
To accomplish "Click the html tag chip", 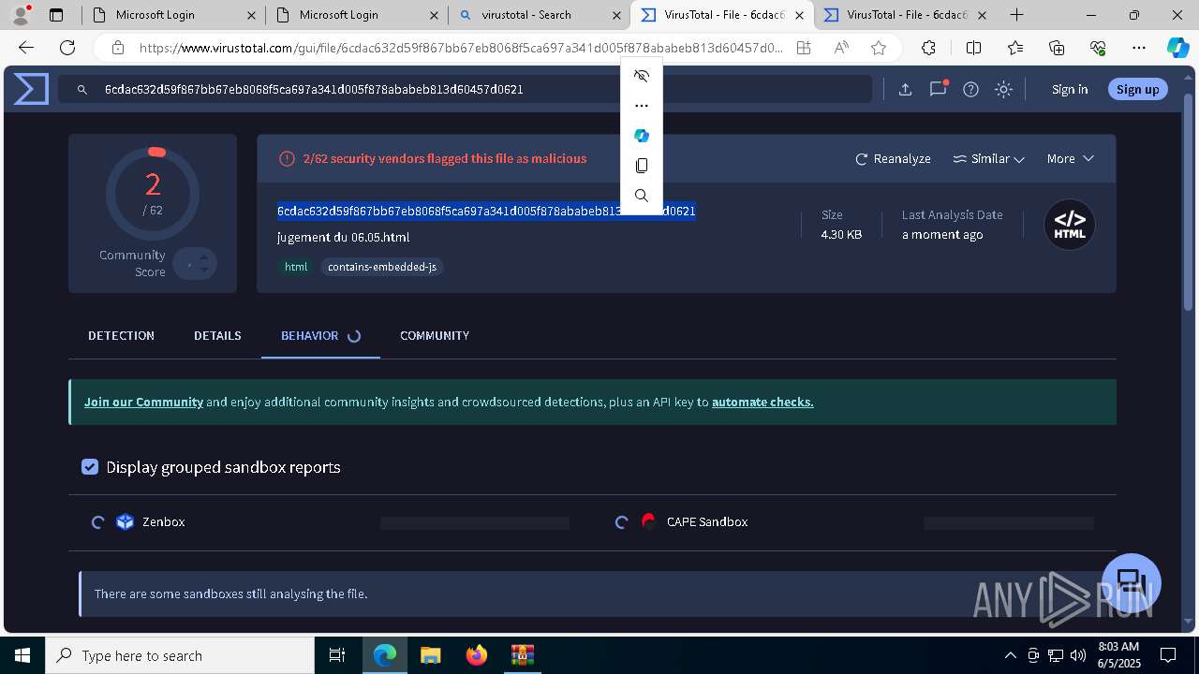I will coord(296,267).
